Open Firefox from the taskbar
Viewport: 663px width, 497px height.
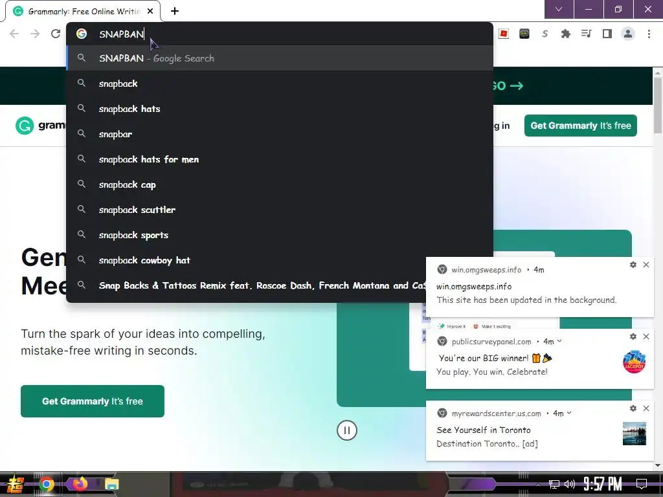point(80,484)
